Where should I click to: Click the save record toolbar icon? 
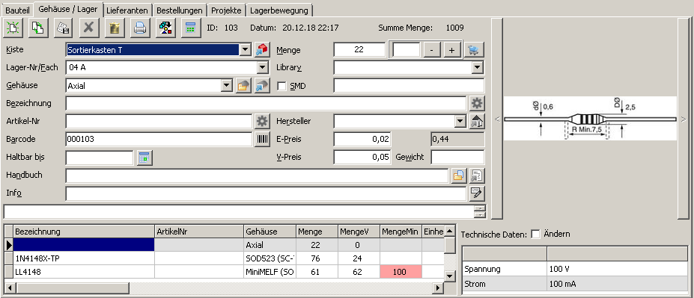(x=64, y=28)
